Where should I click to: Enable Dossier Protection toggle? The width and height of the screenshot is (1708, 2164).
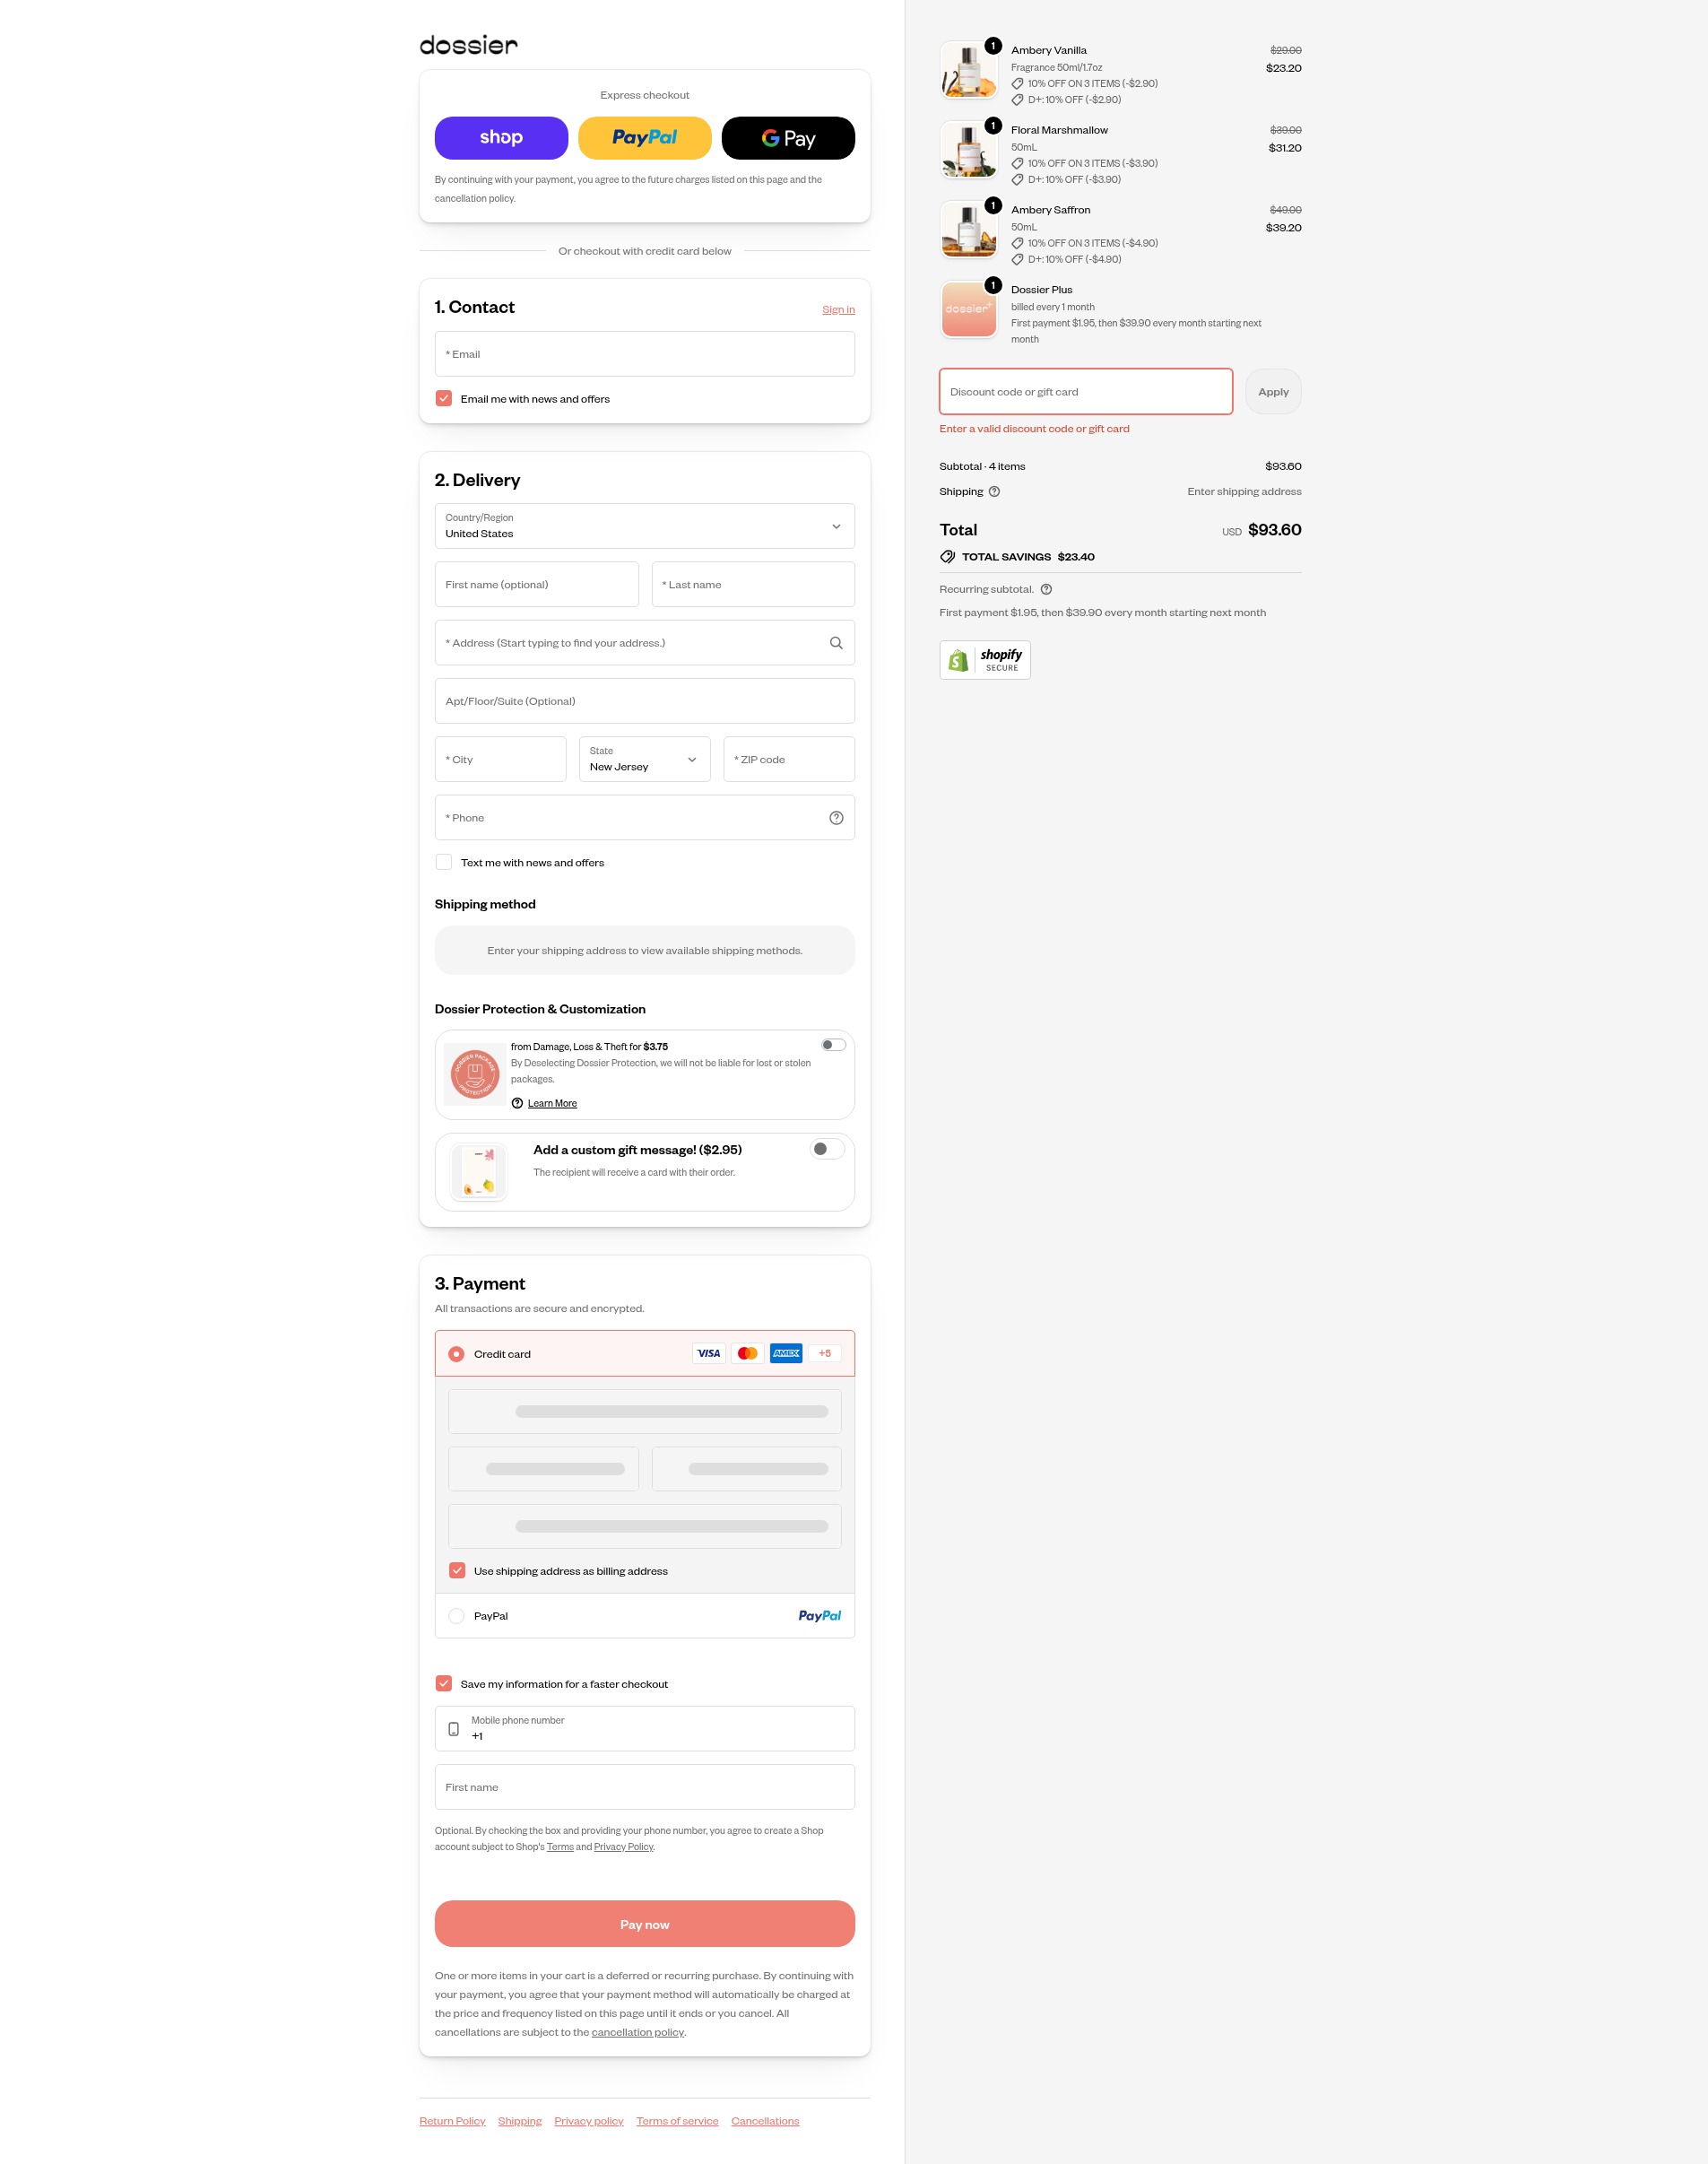point(834,1045)
